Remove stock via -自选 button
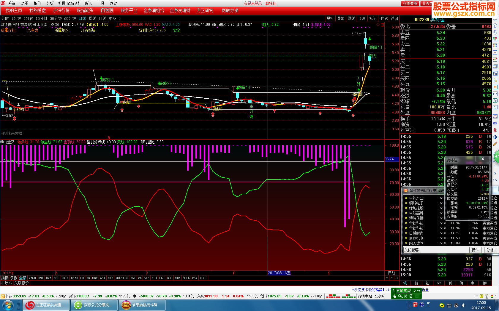 [x=384, y=18]
